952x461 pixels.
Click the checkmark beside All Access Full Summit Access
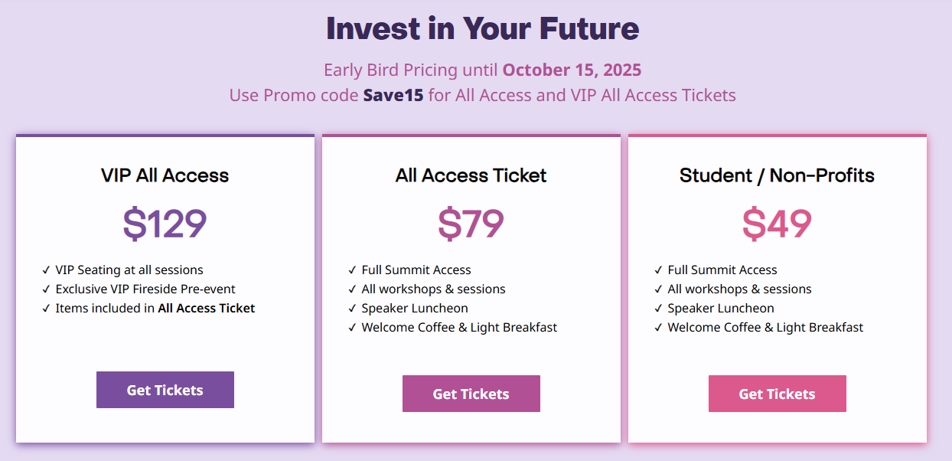tap(353, 270)
